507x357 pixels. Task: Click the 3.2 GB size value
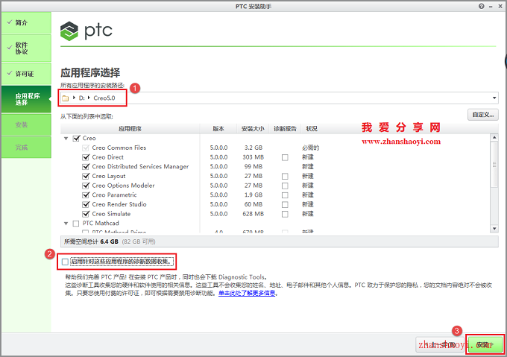tap(253, 148)
